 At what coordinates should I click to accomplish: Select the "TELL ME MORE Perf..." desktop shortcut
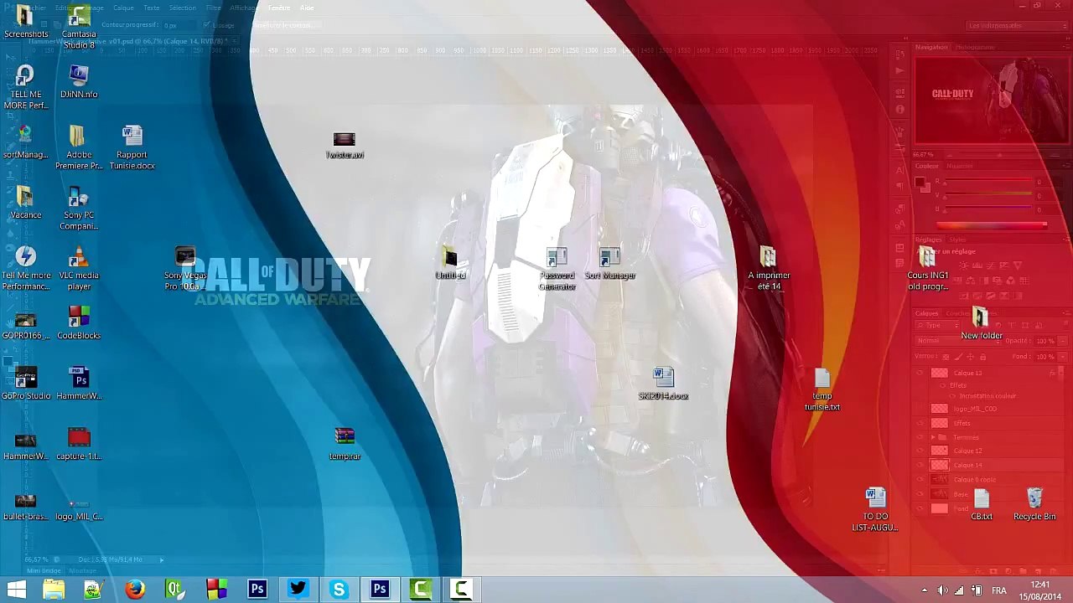pyautogui.click(x=25, y=88)
